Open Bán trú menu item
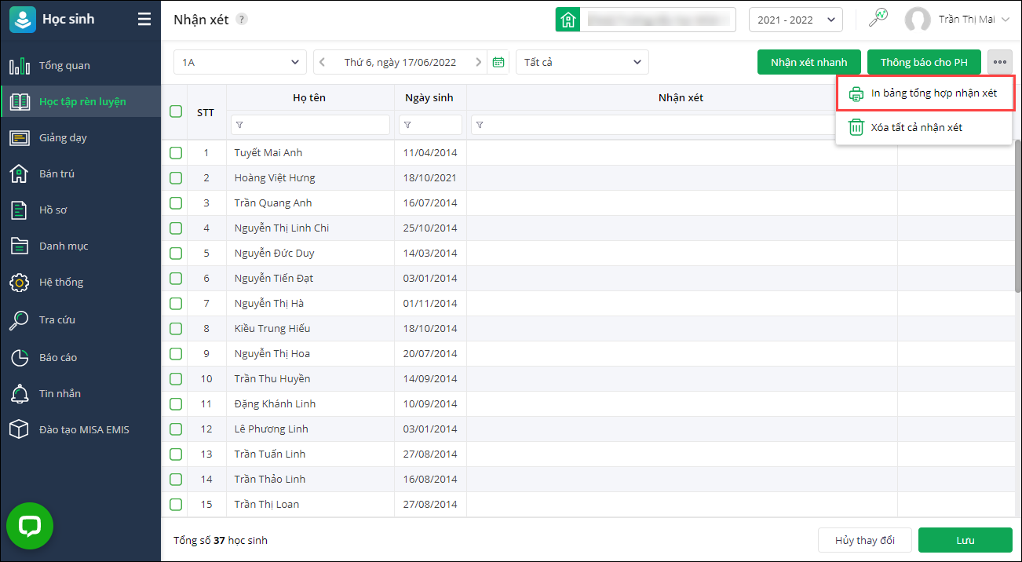The width and height of the screenshot is (1022, 562). (80, 173)
